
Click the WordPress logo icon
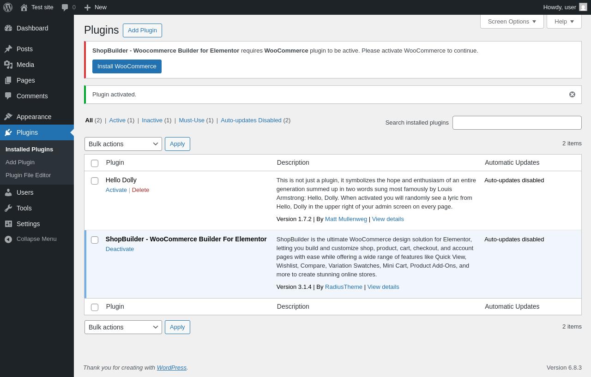point(8,7)
